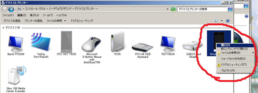The width and height of the screenshot is (258, 93).
Task: Click プリンターの追加 toolbar button
Action: 34,21
